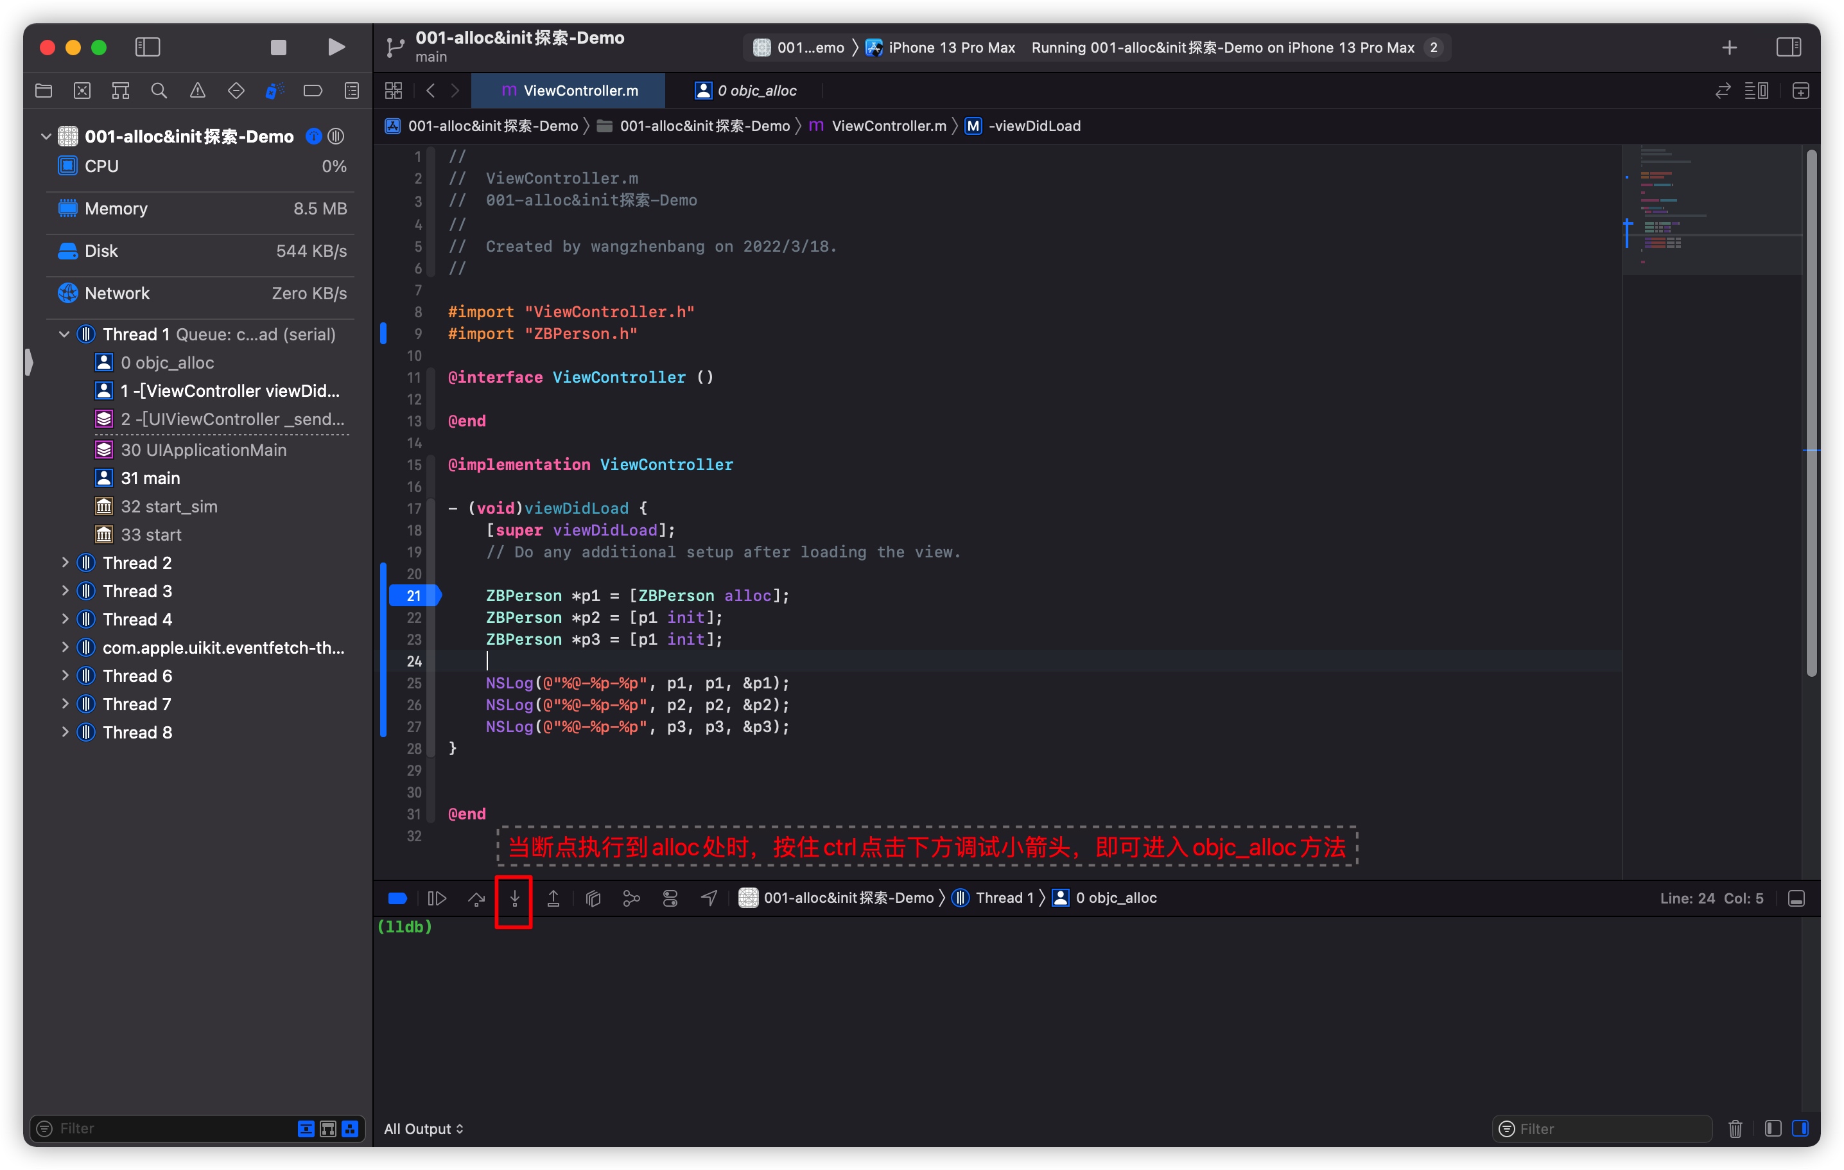Open the Debug View Hierarchy tool
This screenshot has height=1170, width=1844.
[x=593, y=898]
